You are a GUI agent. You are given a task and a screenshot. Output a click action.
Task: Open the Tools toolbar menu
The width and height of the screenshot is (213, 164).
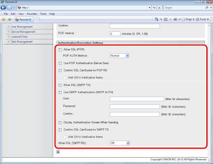[202, 19]
